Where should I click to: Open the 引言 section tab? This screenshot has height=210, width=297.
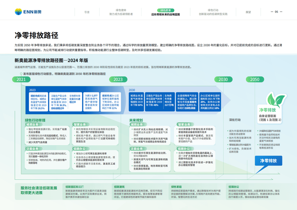[x=87, y=12]
